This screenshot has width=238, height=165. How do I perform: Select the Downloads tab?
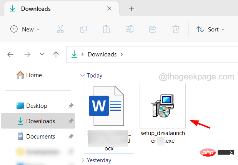click(x=62, y=9)
